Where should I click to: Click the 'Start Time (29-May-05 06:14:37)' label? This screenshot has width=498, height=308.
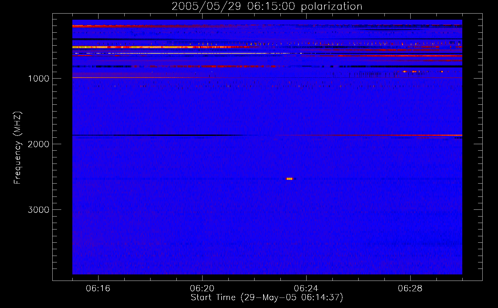click(x=267, y=298)
